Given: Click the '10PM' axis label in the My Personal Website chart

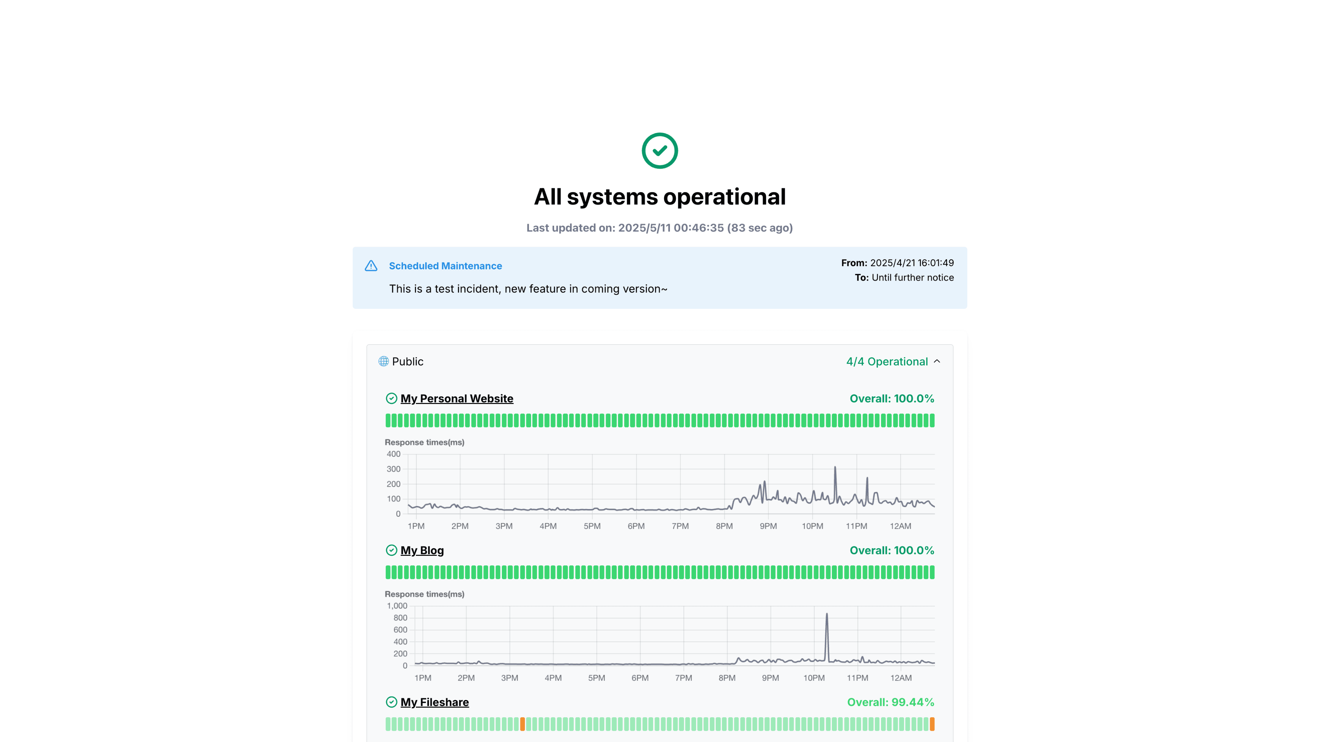Looking at the screenshot, I should 812,526.
